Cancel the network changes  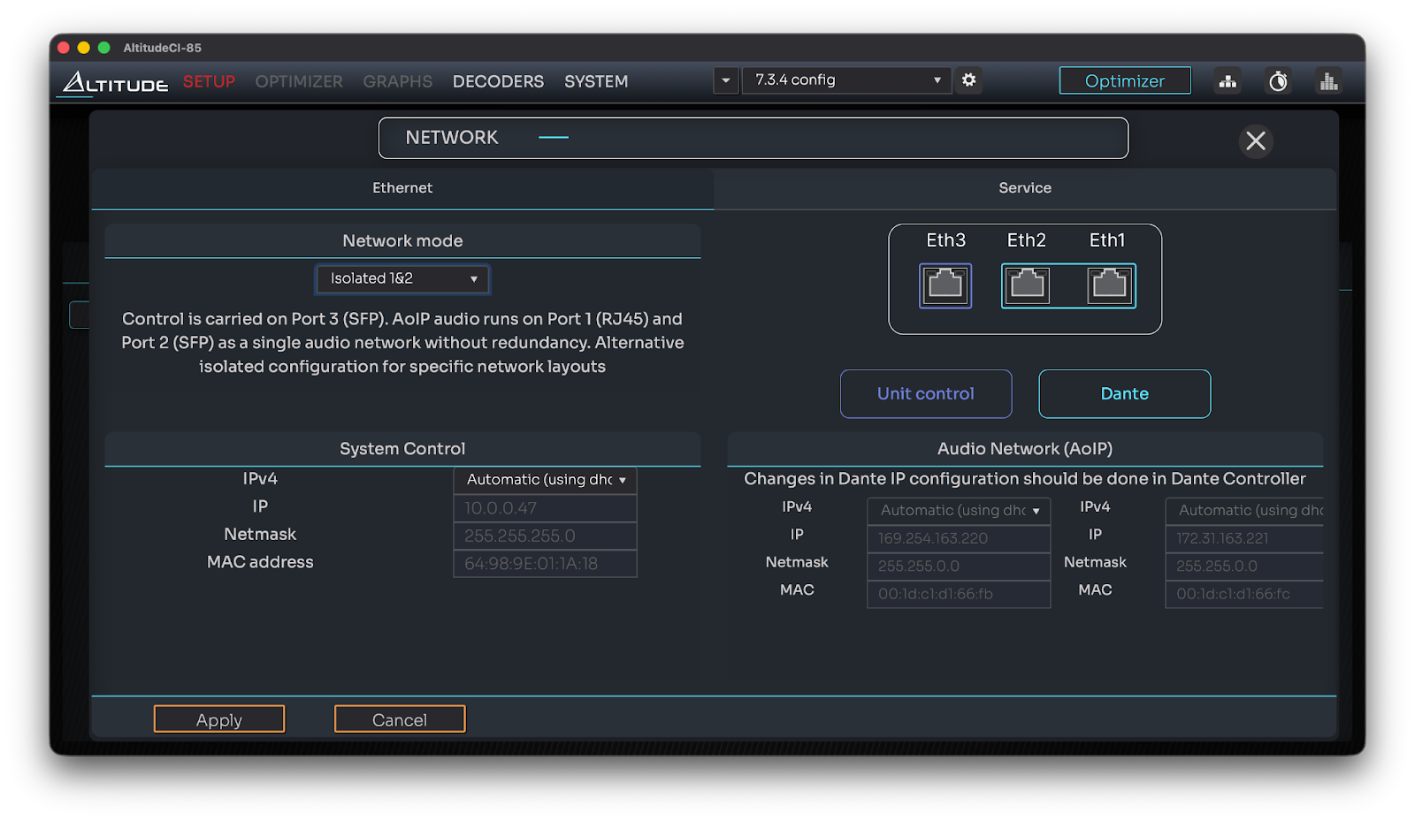400,719
